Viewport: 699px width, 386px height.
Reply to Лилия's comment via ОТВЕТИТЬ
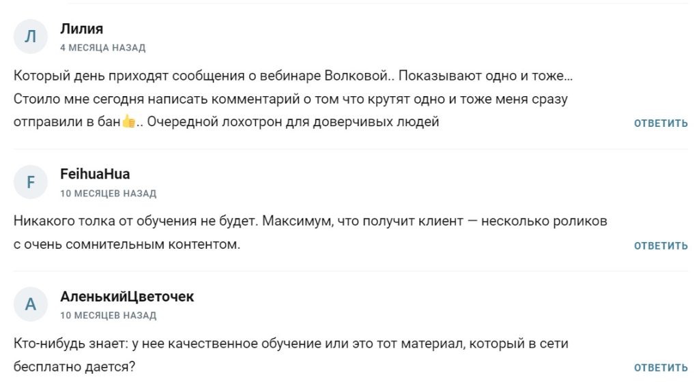tap(661, 123)
